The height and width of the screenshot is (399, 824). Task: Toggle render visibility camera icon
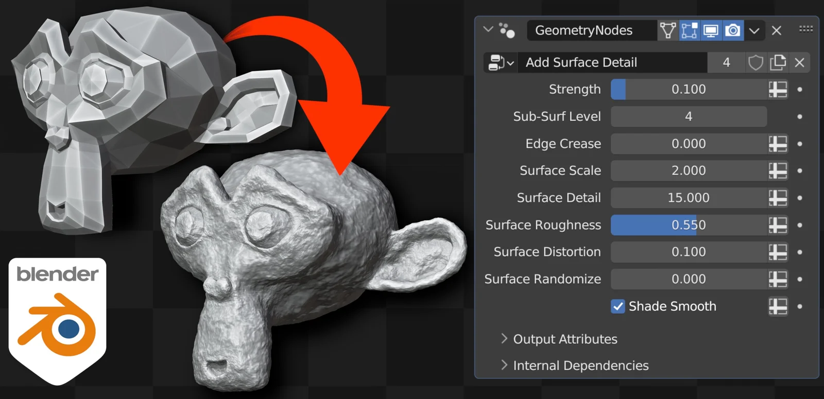point(733,30)
